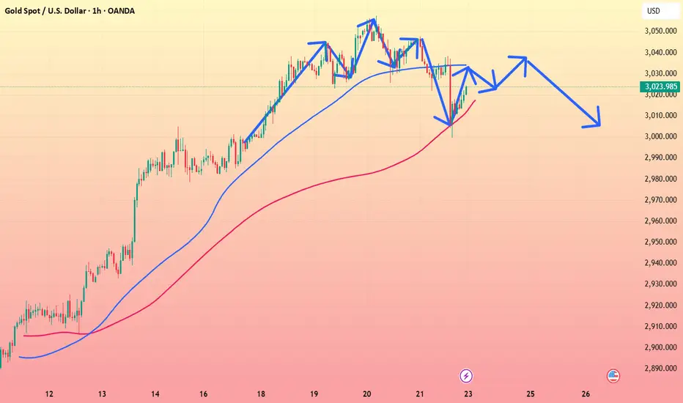Viewport: 683px width, 403px height.
Task: Click the 3,000.000 price axis label
Action: tap(661, 136)
